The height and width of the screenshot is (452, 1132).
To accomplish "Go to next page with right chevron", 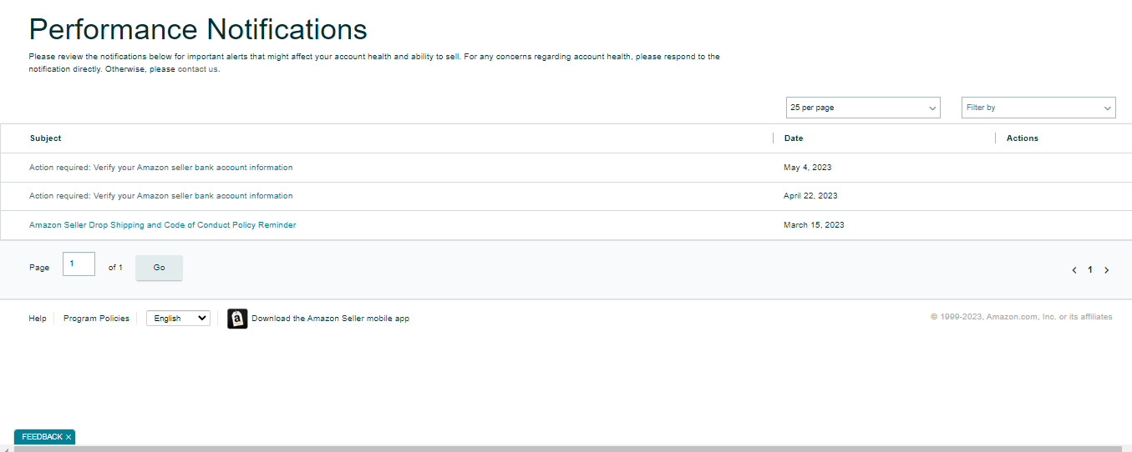I will [1106, 270].
